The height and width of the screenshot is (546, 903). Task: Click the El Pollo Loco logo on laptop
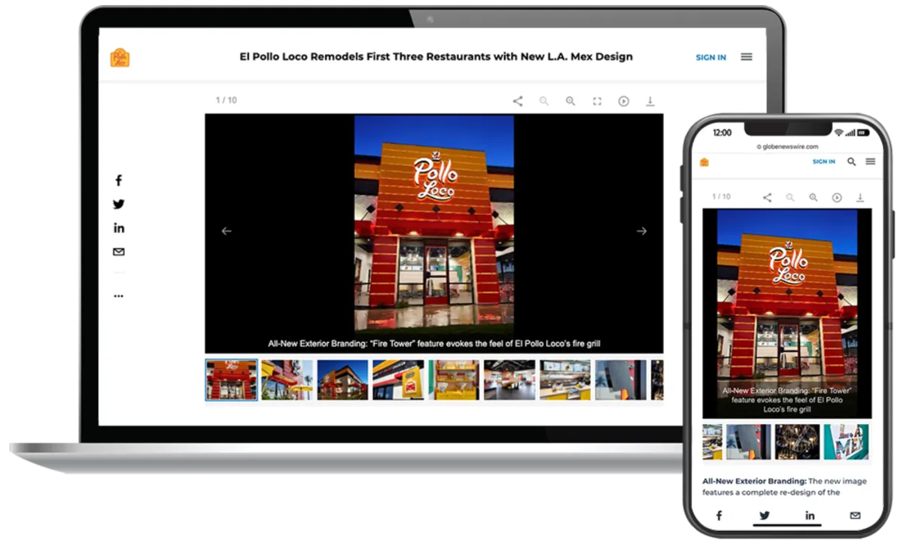(x=120, y=57)
